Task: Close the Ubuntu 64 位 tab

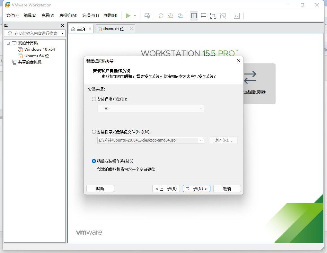Action: tap(131, 29)
